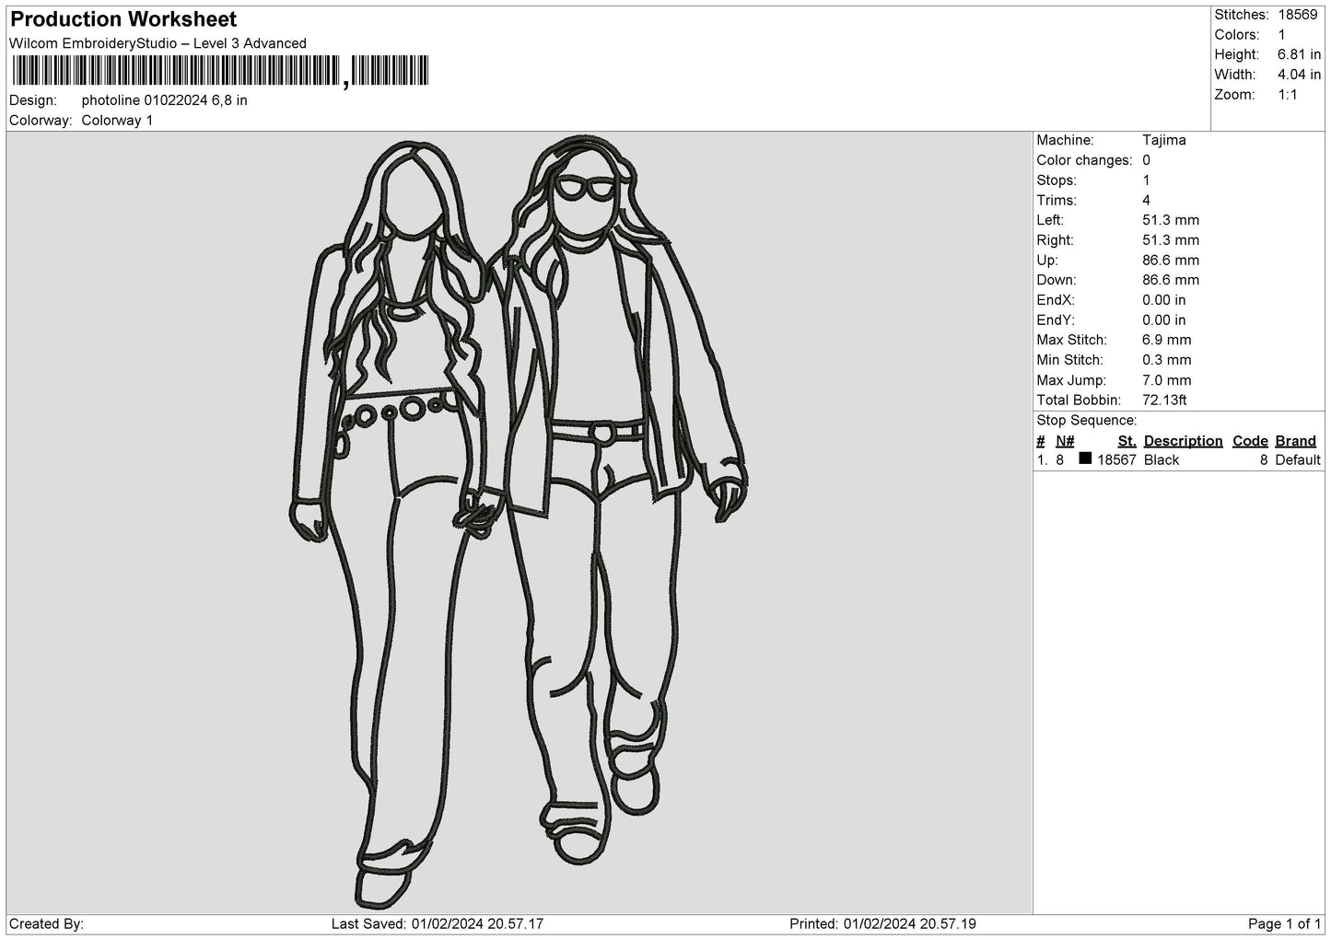Click the Right value 51.3 mm
1331x940 pixels.
[x=1171, y=240]
